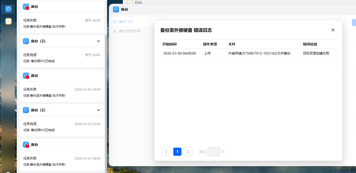Open the Backup app icon in left dock
This screenshot has width=356, height=173.
coord(9,9)
